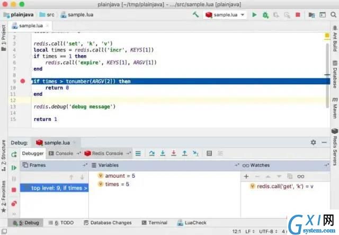Expand more debug sidebar actions chevron

point(14,214)
